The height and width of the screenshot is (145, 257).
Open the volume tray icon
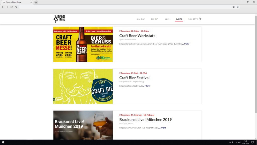[x=239, y=142]
